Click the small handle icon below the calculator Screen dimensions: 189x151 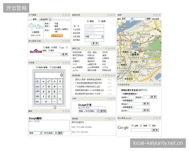55,107
